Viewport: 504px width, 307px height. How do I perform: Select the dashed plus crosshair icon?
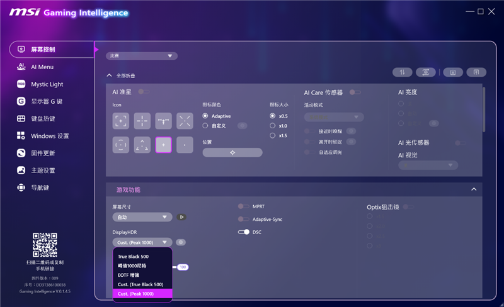[142, 121]
